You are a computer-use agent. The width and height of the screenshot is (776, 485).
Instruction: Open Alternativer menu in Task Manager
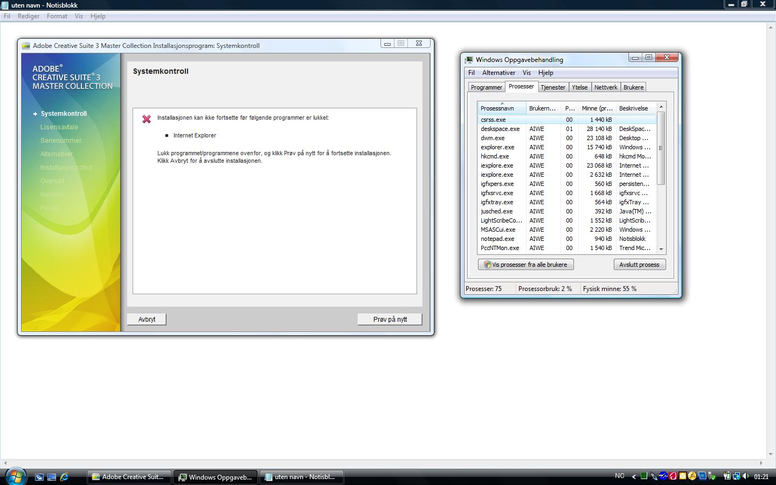click(x=498, y=73)
